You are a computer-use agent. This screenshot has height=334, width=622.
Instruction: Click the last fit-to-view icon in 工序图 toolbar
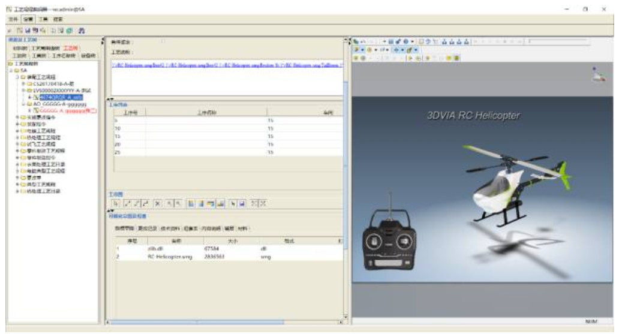click(263, 203)
